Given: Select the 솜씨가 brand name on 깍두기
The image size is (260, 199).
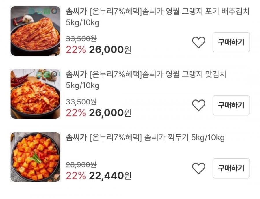Looking at the screenshot, I should pos(76,138).
